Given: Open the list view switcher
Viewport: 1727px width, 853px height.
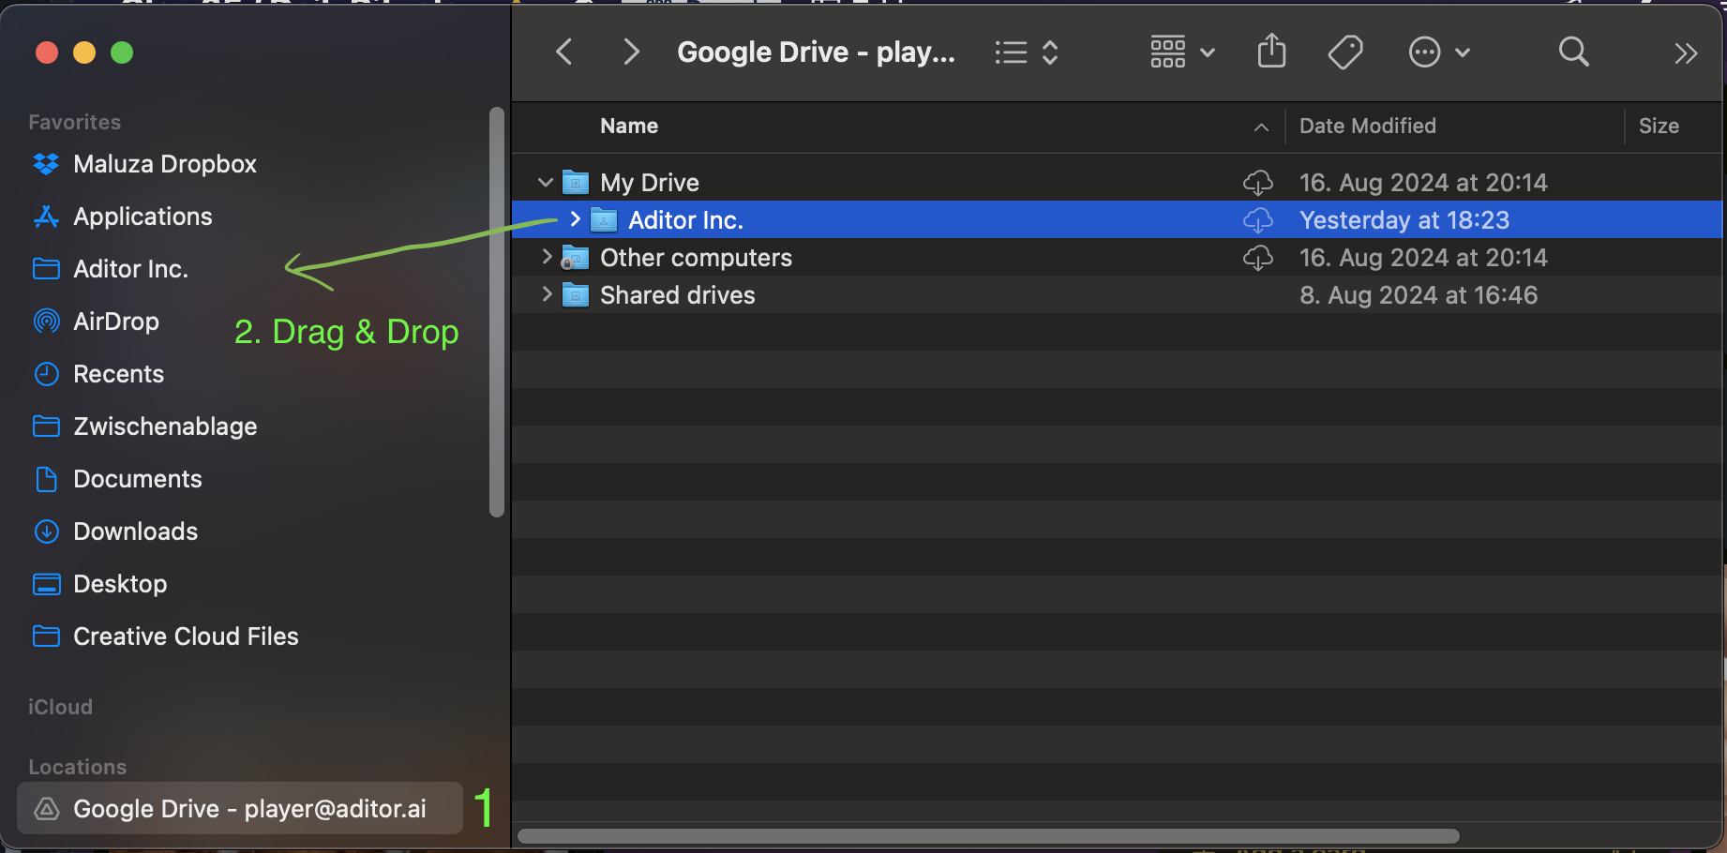Looking at the screenshot, I should point(1027,52).
